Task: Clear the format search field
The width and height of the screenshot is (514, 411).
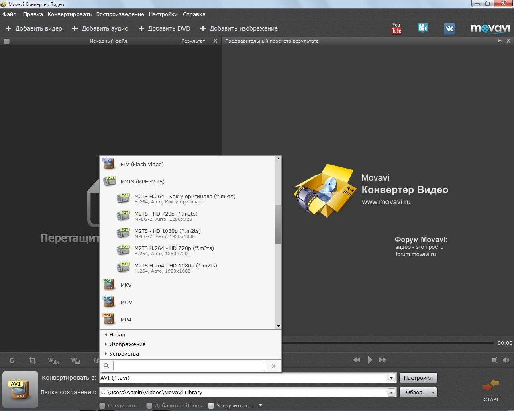Action: pos(273,366)
